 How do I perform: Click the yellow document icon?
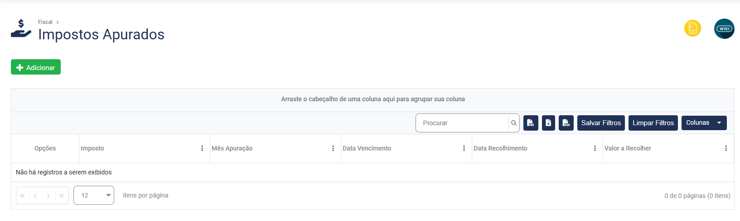pyautogui.click(x=692, y=28)
